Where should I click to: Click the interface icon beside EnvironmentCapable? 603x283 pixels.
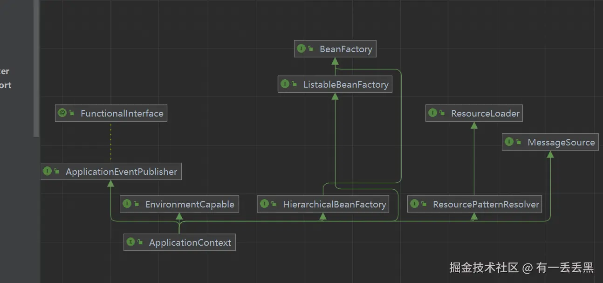pos(127,204)
